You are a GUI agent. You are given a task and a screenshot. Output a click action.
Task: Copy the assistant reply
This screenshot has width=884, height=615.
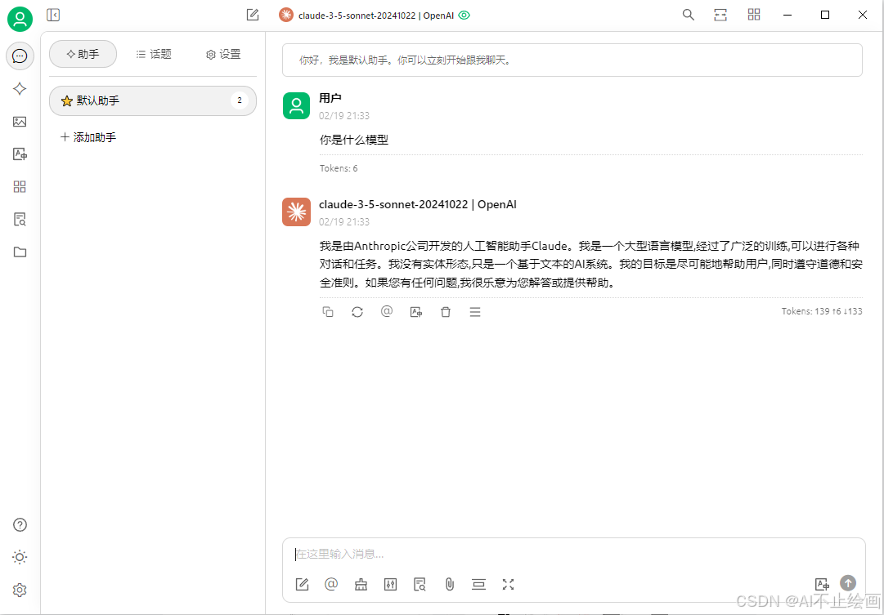click(x=328, y=311)
